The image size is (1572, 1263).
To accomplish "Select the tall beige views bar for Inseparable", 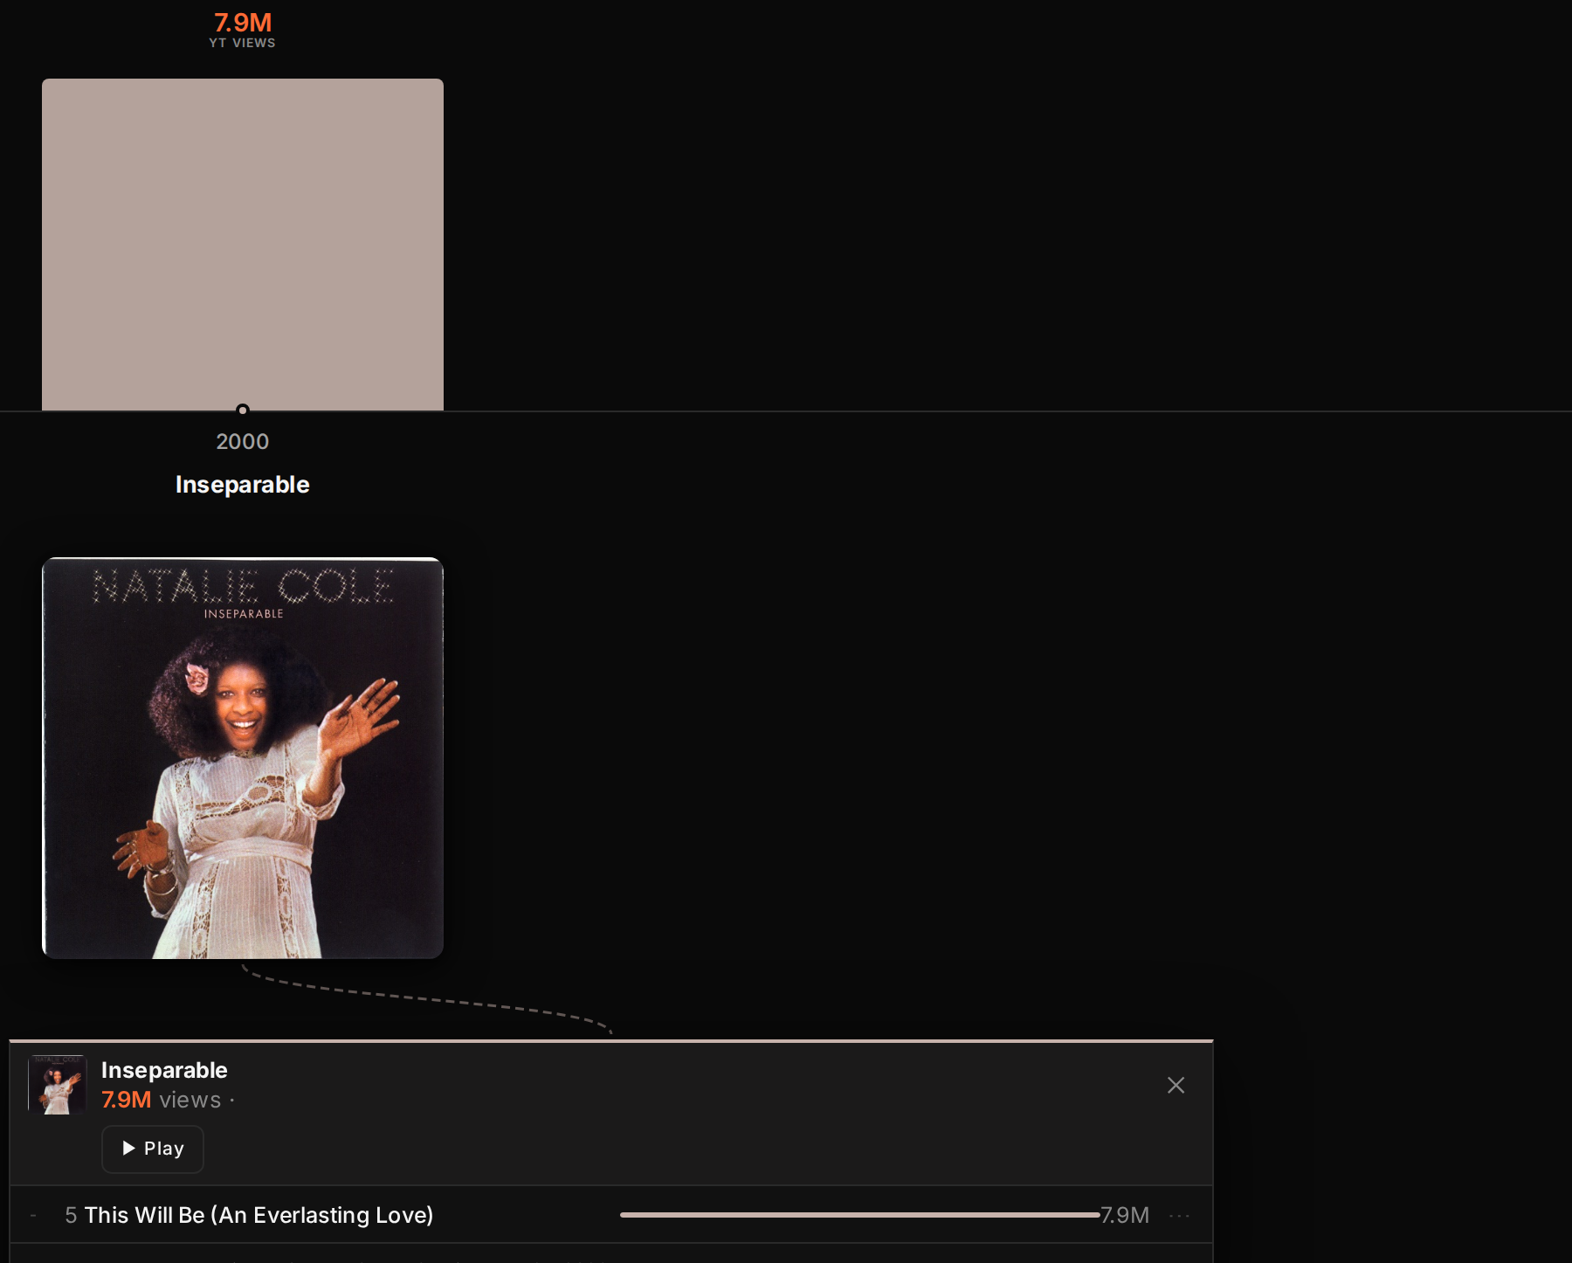I will coord(243,245).
